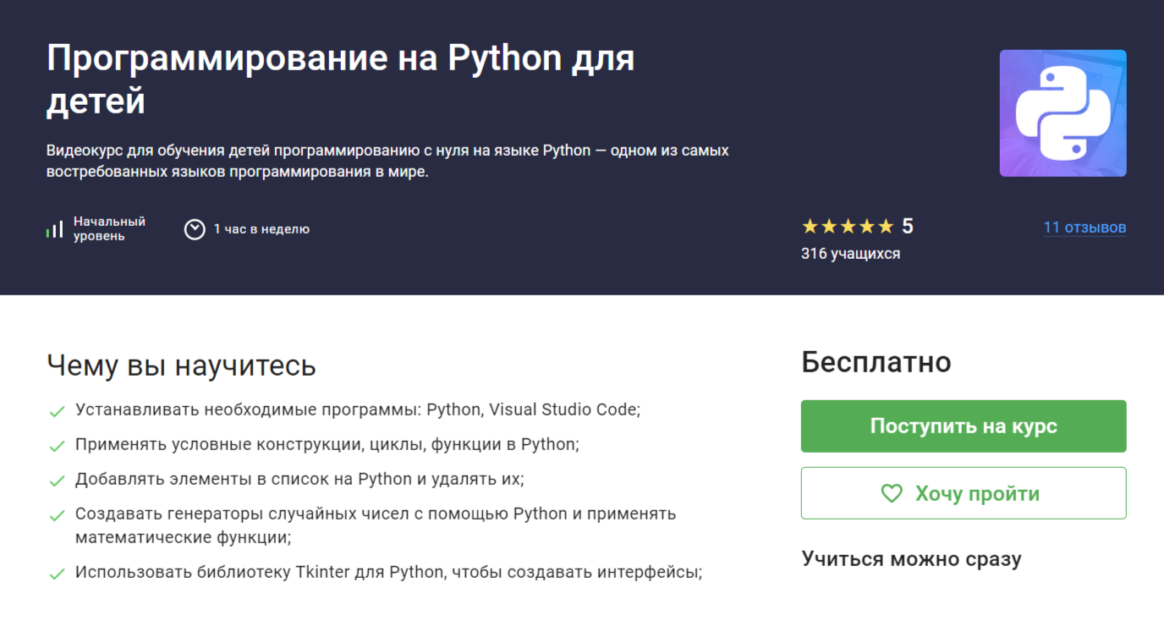Click the text Создавать генераторы случайных чисел
The width and height of the screenshot is (1164, 632).
click(x=376, y=525)
